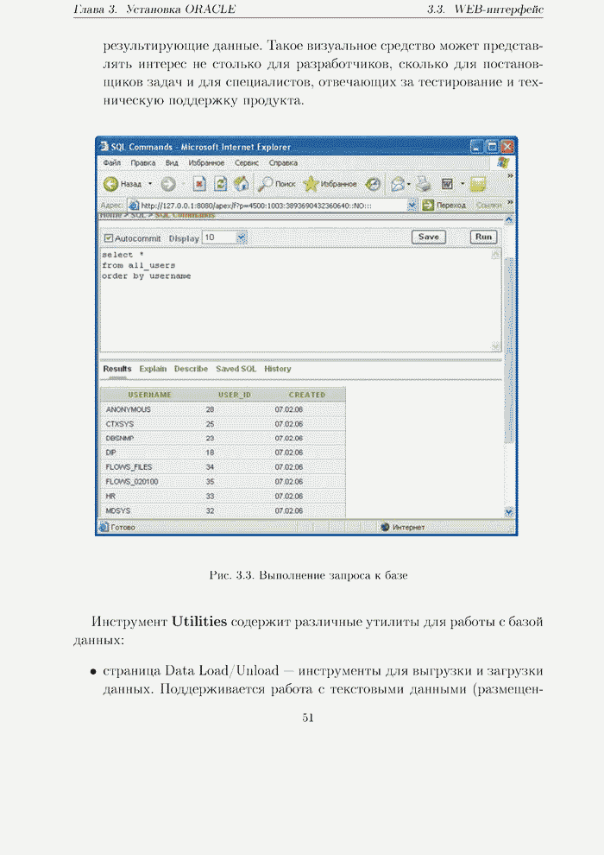
Task: Open the Back button history dropdown arrow
Action: coord(150,184)
